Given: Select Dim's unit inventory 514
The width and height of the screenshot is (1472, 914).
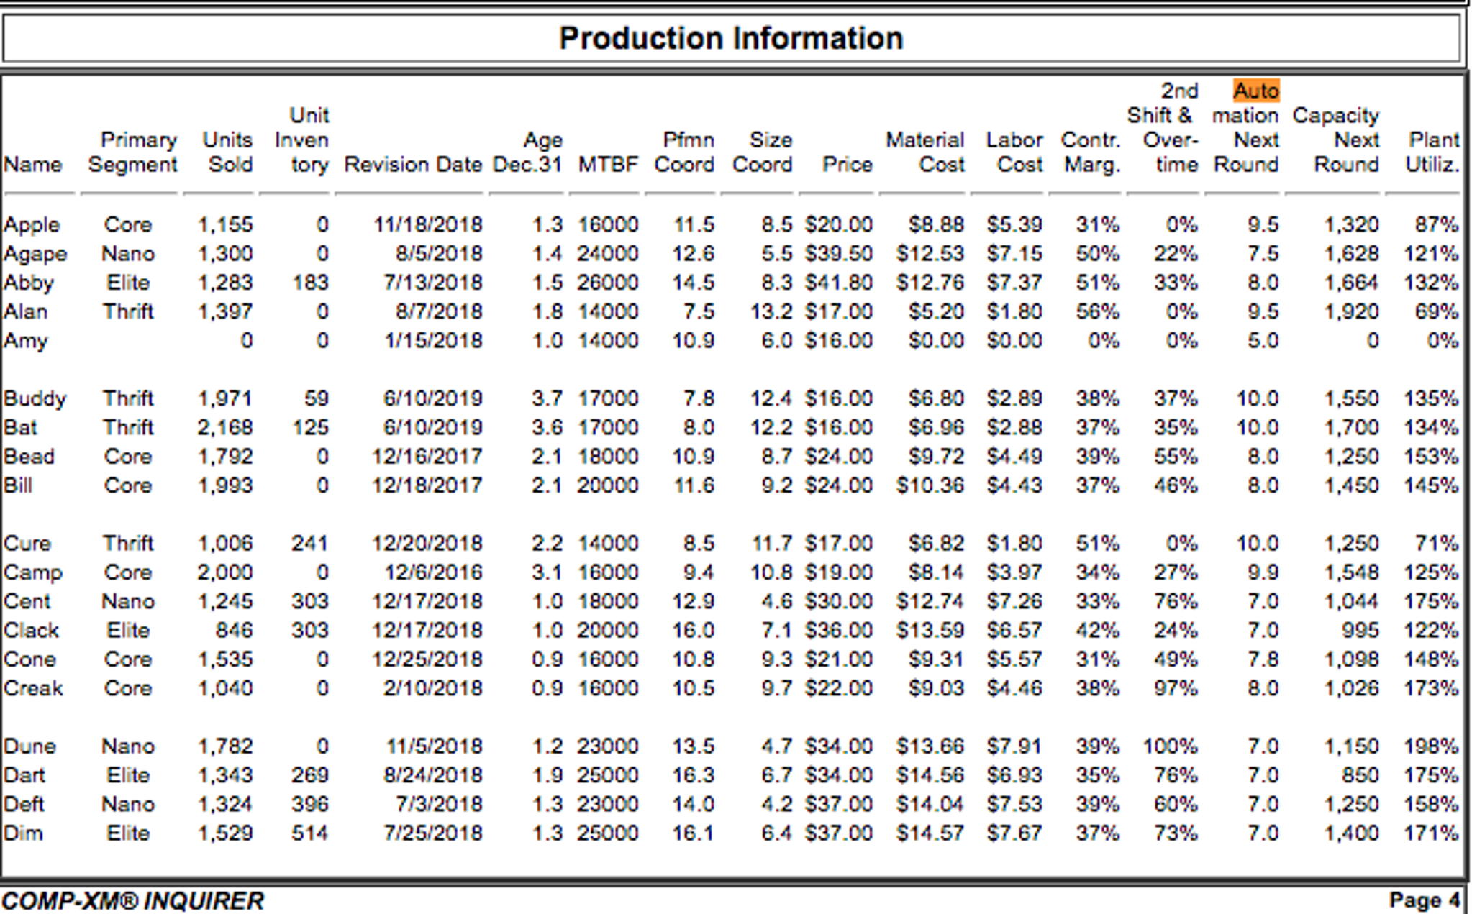Looking at the screenshot, I should pos(309,833).
